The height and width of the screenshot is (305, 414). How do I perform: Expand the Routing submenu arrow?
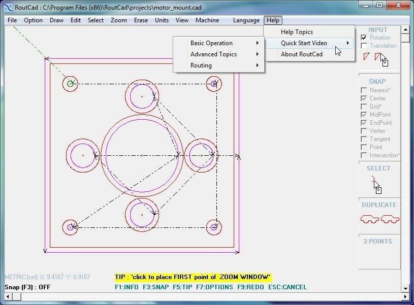pos(257,65)
